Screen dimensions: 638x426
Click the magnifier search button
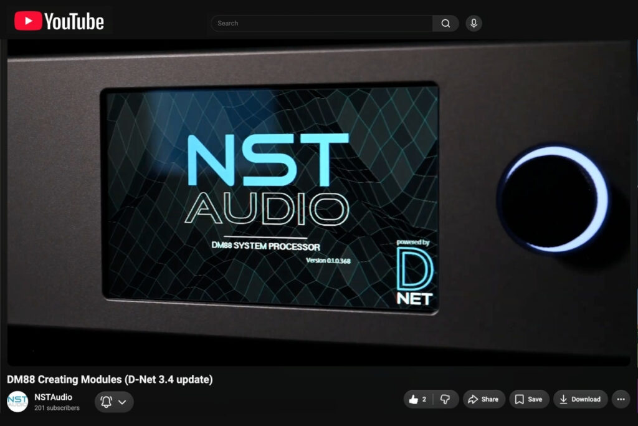pyautogui.click(x=445, y=23)
